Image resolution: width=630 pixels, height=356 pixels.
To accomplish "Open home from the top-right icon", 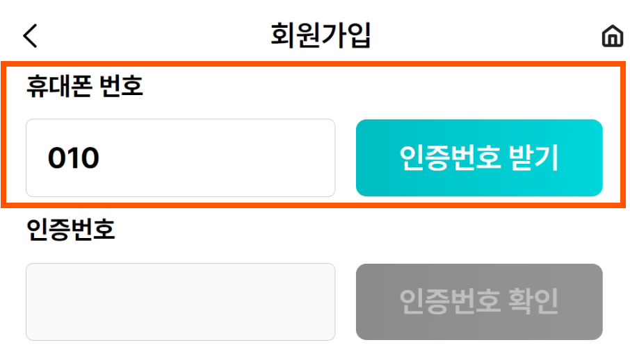I will (x=612, y=36).
